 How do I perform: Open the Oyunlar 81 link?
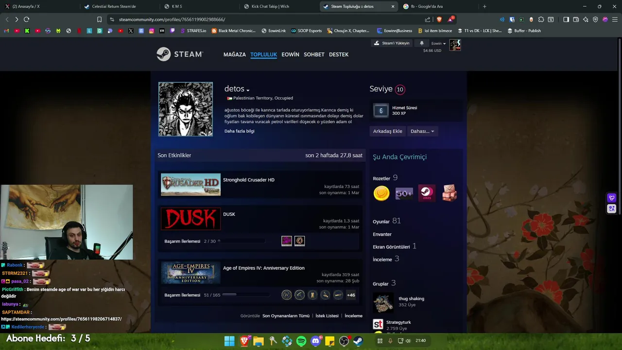click(x=387, y=221)
